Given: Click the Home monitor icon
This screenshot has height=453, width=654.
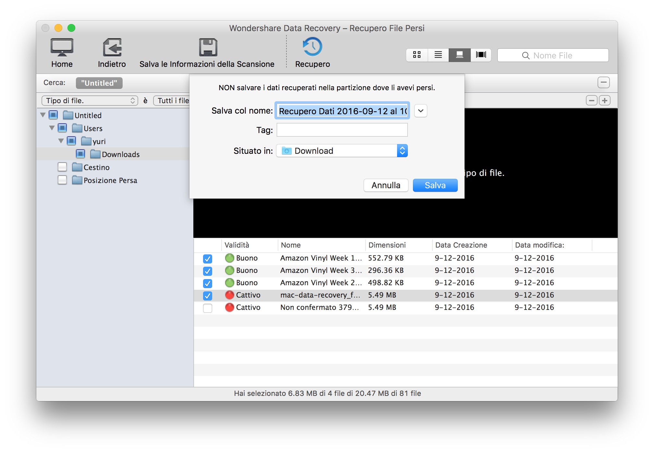Looking at the screenshot, I should click(x=62, y=47).
